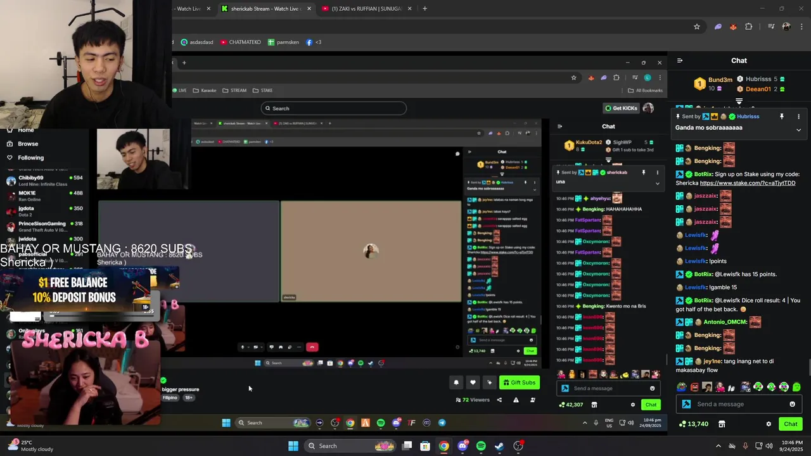Open options on sherickab's pinned message
The height and width of the screenshot is (456, 811).
pyautogui.click(x=658, y=172)
